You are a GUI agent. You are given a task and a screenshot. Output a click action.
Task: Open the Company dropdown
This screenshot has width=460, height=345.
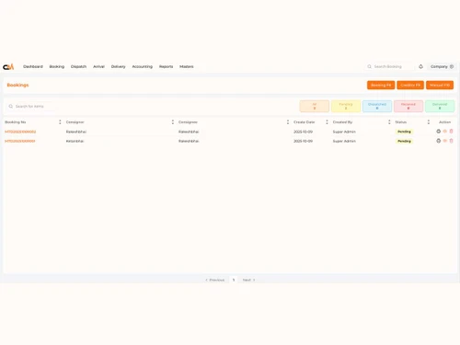click(x=442, y=66)
